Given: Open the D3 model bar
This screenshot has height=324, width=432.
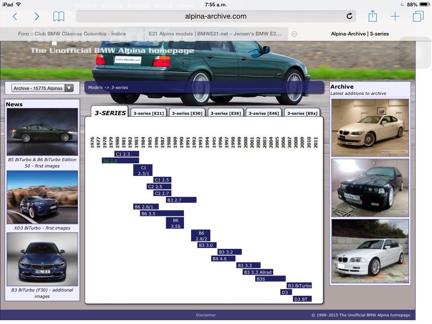Looking at the screenshot, I should point(286,292).
